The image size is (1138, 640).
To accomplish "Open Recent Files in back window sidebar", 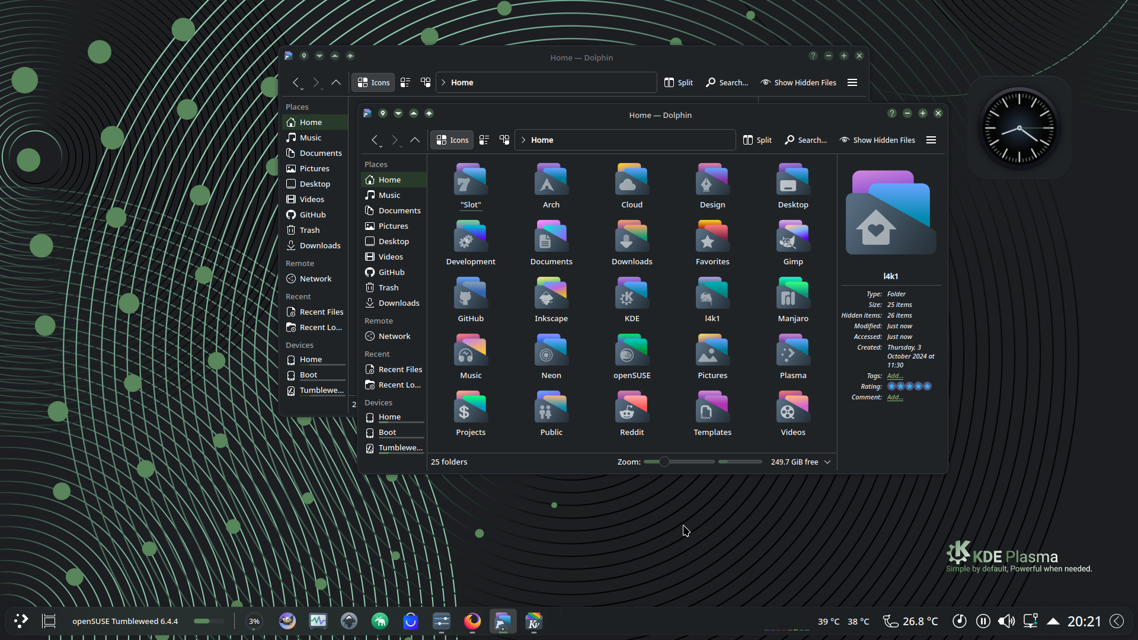I will 315,312.
